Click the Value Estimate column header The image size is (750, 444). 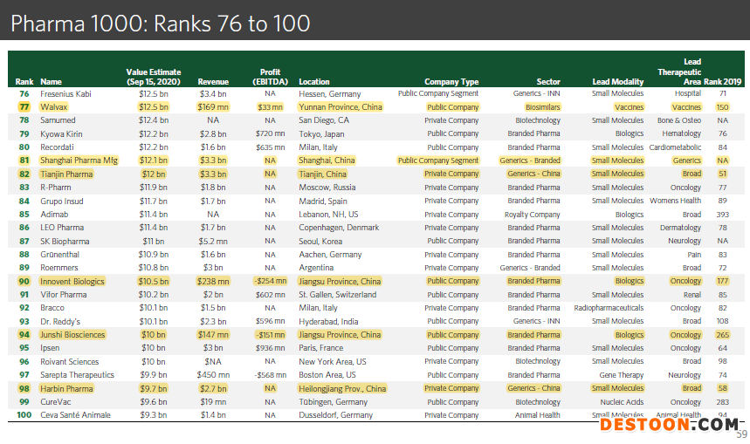tap(154, 77)
